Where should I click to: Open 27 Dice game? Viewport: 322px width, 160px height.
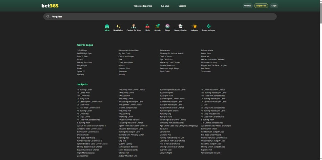(x=204, y=105)
